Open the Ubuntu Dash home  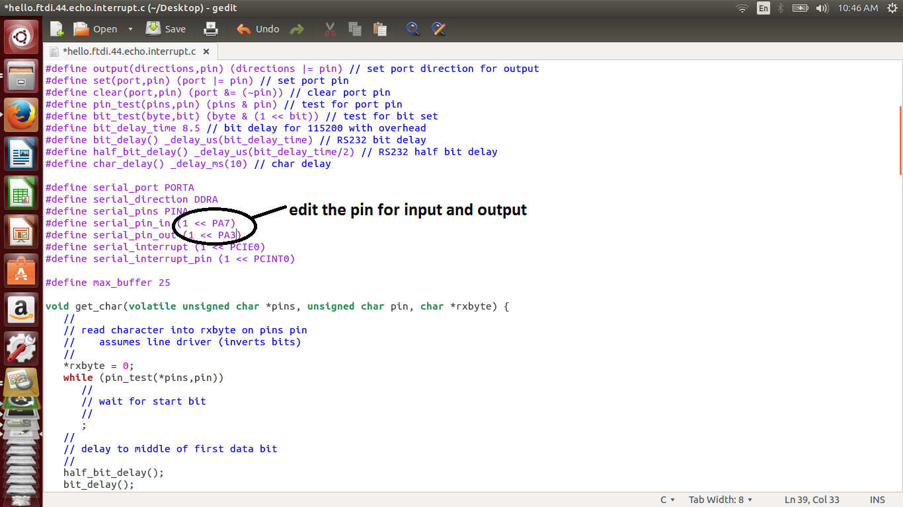coord(21,38)
